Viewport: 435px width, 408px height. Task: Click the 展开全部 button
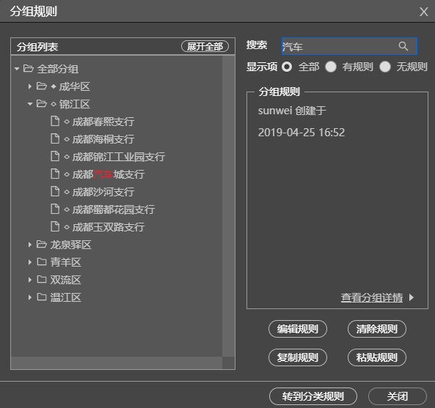(205, 46)
